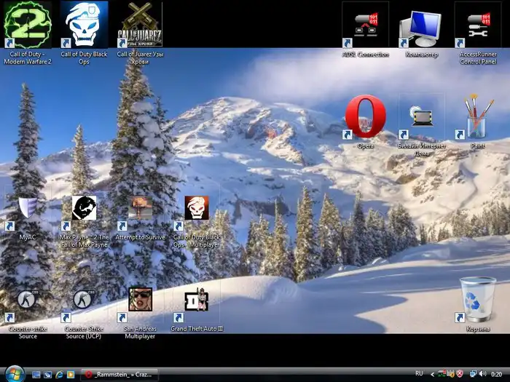Expand hidden system tray icons arrow
The height and width of the screenshot is (382, 510).
click(433, 375)
